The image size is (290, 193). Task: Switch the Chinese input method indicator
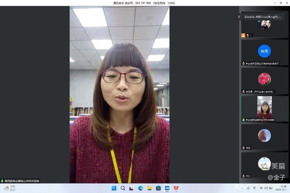click(x=255, y=188)
